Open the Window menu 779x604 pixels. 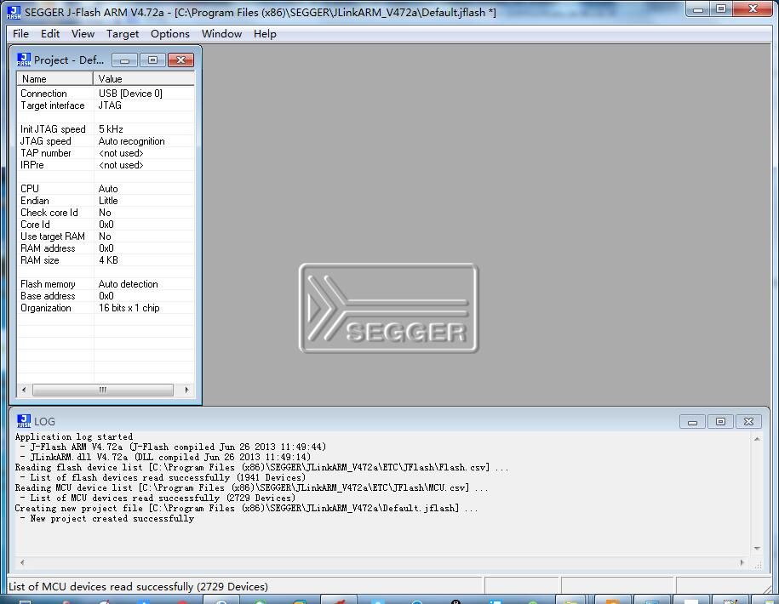221,34
